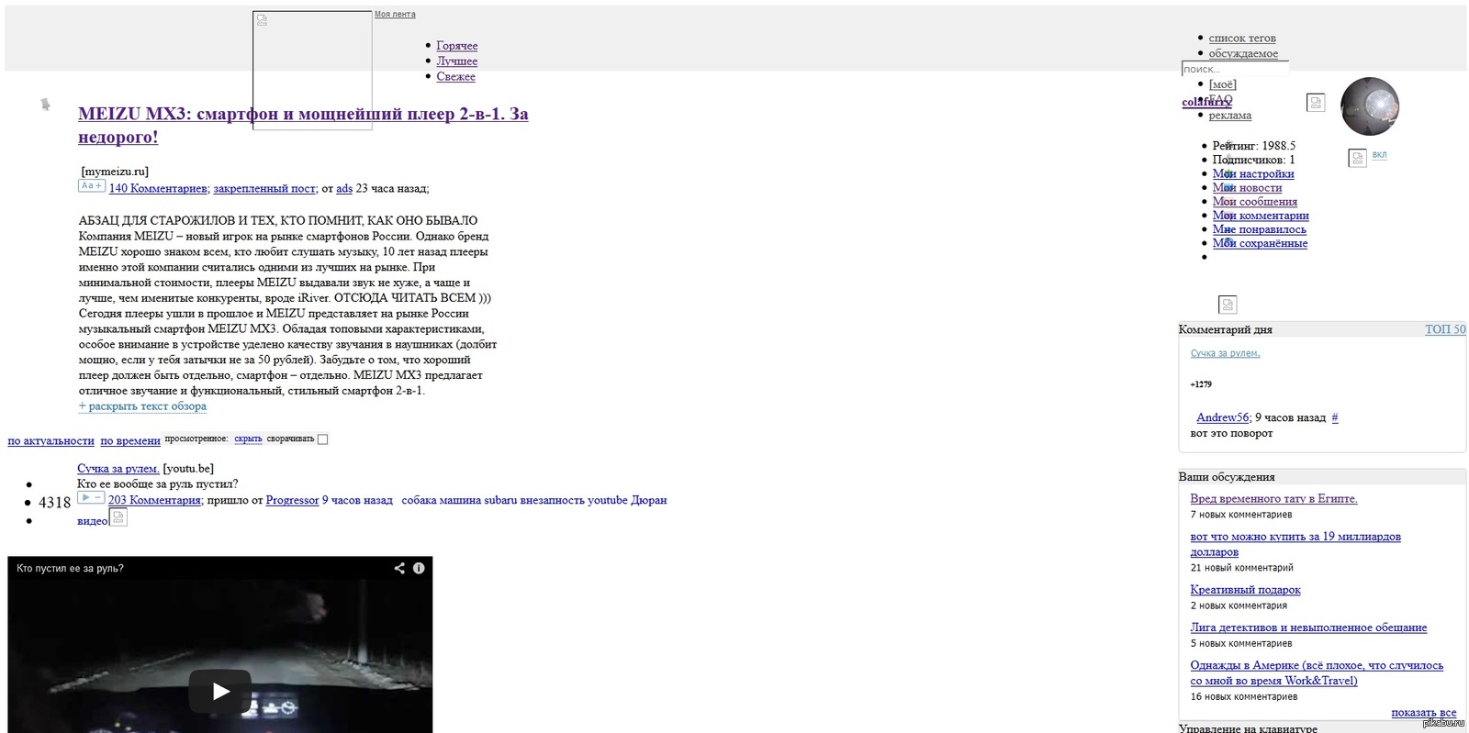Play the YouTube video
Image resolution: width=1469 pixels, height=733 pixels.
[220, 691]
